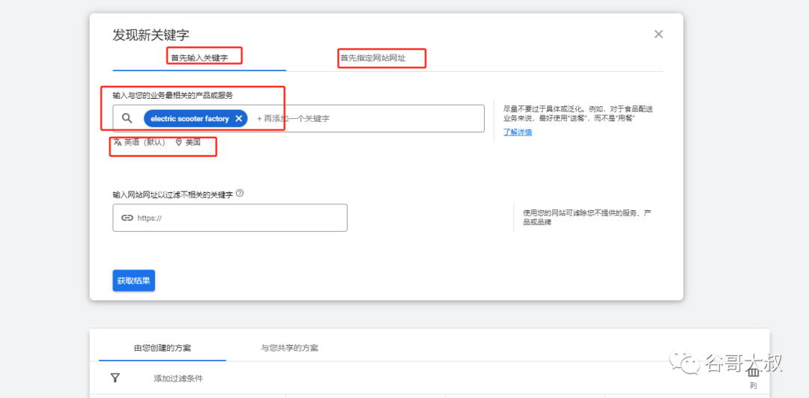The height and width of the screenshot is (398, 809).
Task: Open the 与您共享的方案 tab
Action: (x=289, y=348)
